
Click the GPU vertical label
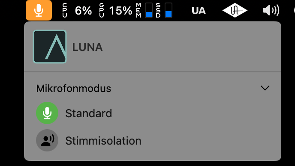pyautogui.click(x=101, y=10)
